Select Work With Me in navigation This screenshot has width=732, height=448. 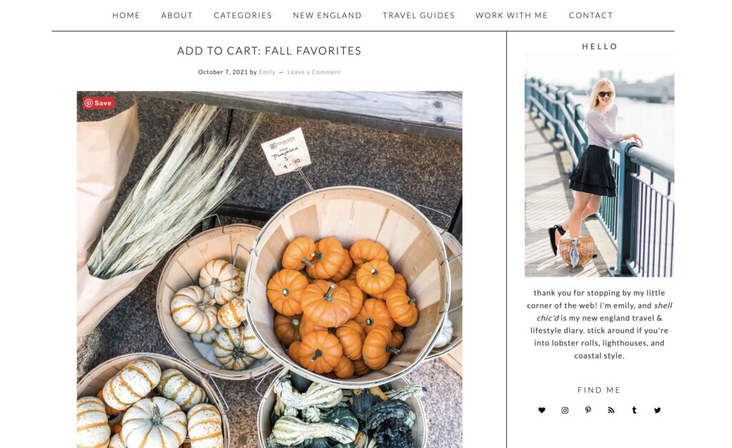click(512, 16)
